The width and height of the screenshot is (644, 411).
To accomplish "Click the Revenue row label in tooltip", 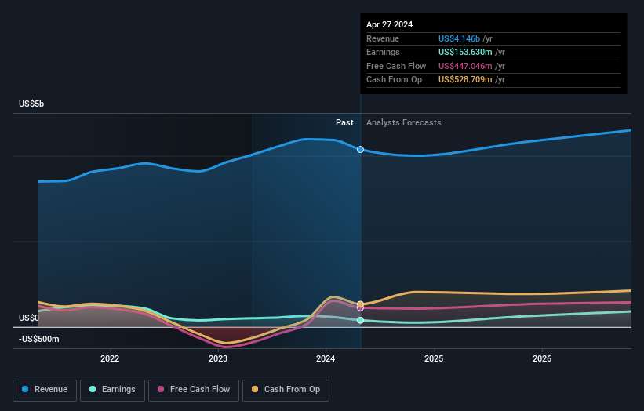I will (382, 38).
